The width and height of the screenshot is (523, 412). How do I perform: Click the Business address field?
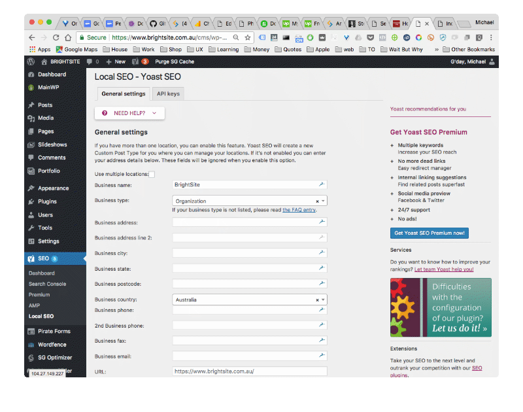tap(250, 222)
